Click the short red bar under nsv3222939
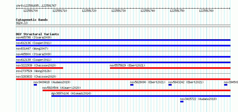This screenshot has height=112, width=238. point(40,68)
